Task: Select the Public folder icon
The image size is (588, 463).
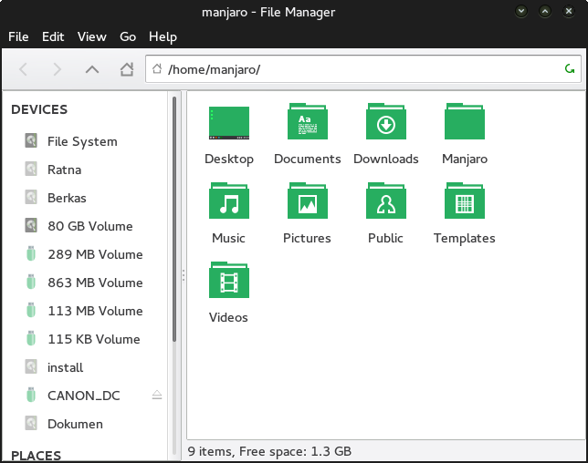Action: point(386,201)
